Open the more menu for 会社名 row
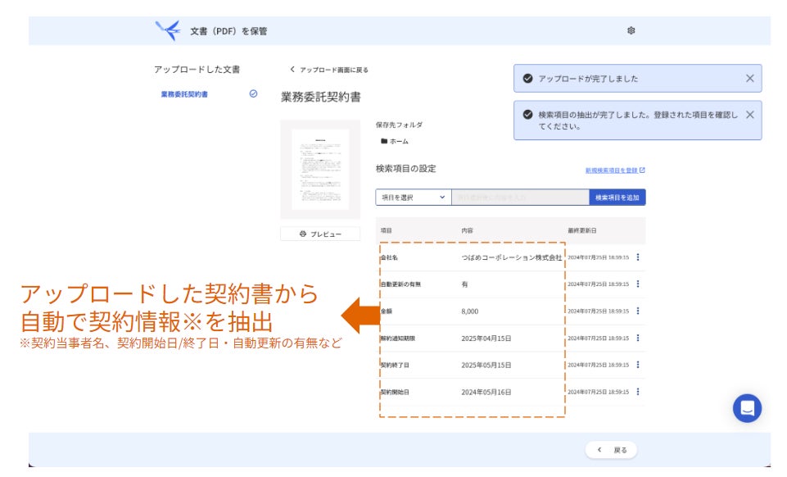 click(638, 257)
